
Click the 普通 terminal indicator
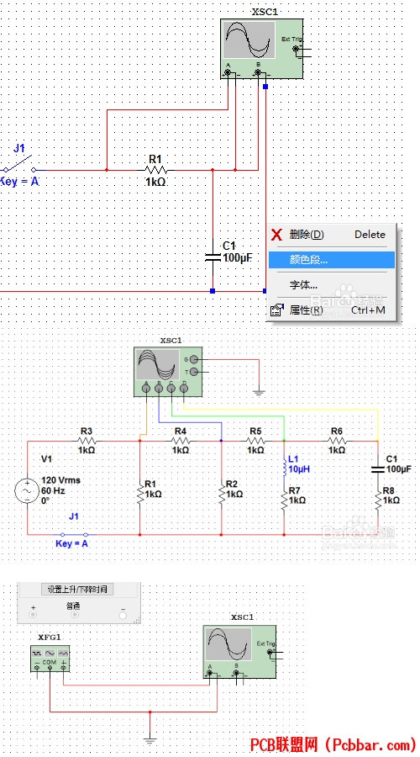[74, 615]
